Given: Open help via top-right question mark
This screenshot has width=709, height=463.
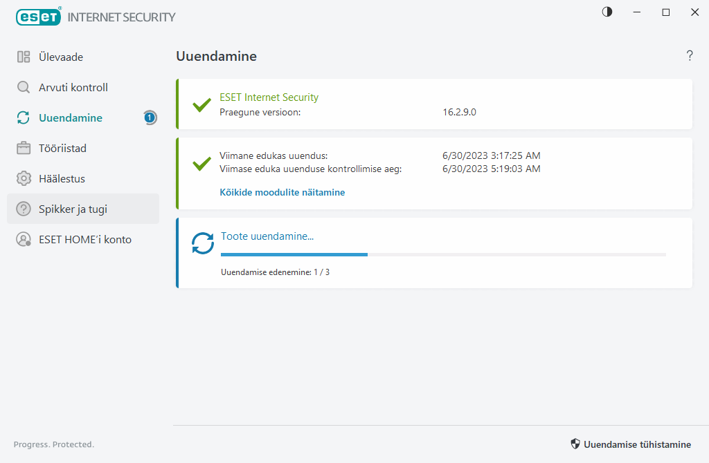Looking at the screenshot, I should click(x=690, y=56).
